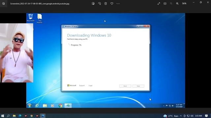The width and height of the screenshot is (211, 118).
Task: Open the Windows 10 notification center icon
Action: pos(206,116)
